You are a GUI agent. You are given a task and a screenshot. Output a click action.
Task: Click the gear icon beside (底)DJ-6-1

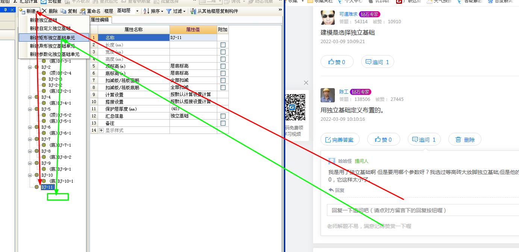[44, 133]
